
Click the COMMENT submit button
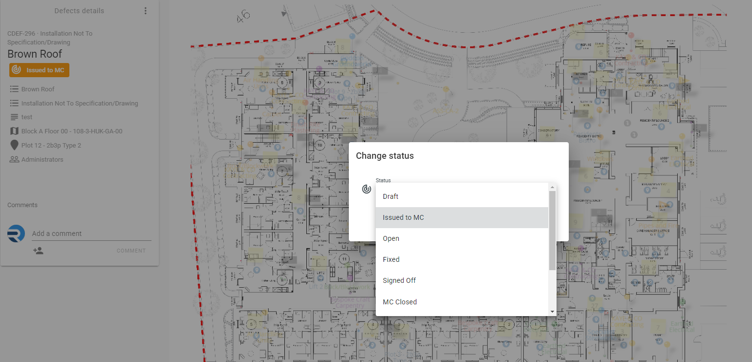click(131, 251)
